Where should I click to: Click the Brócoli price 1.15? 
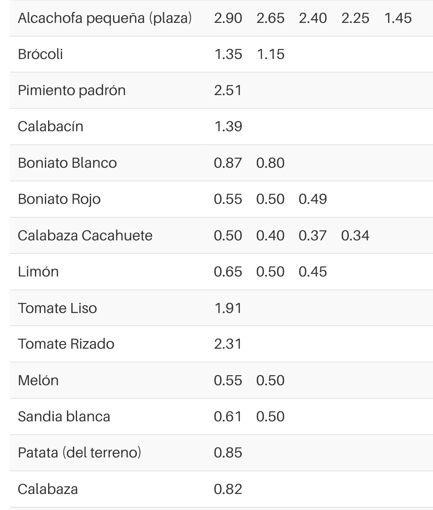pos(271,54)
